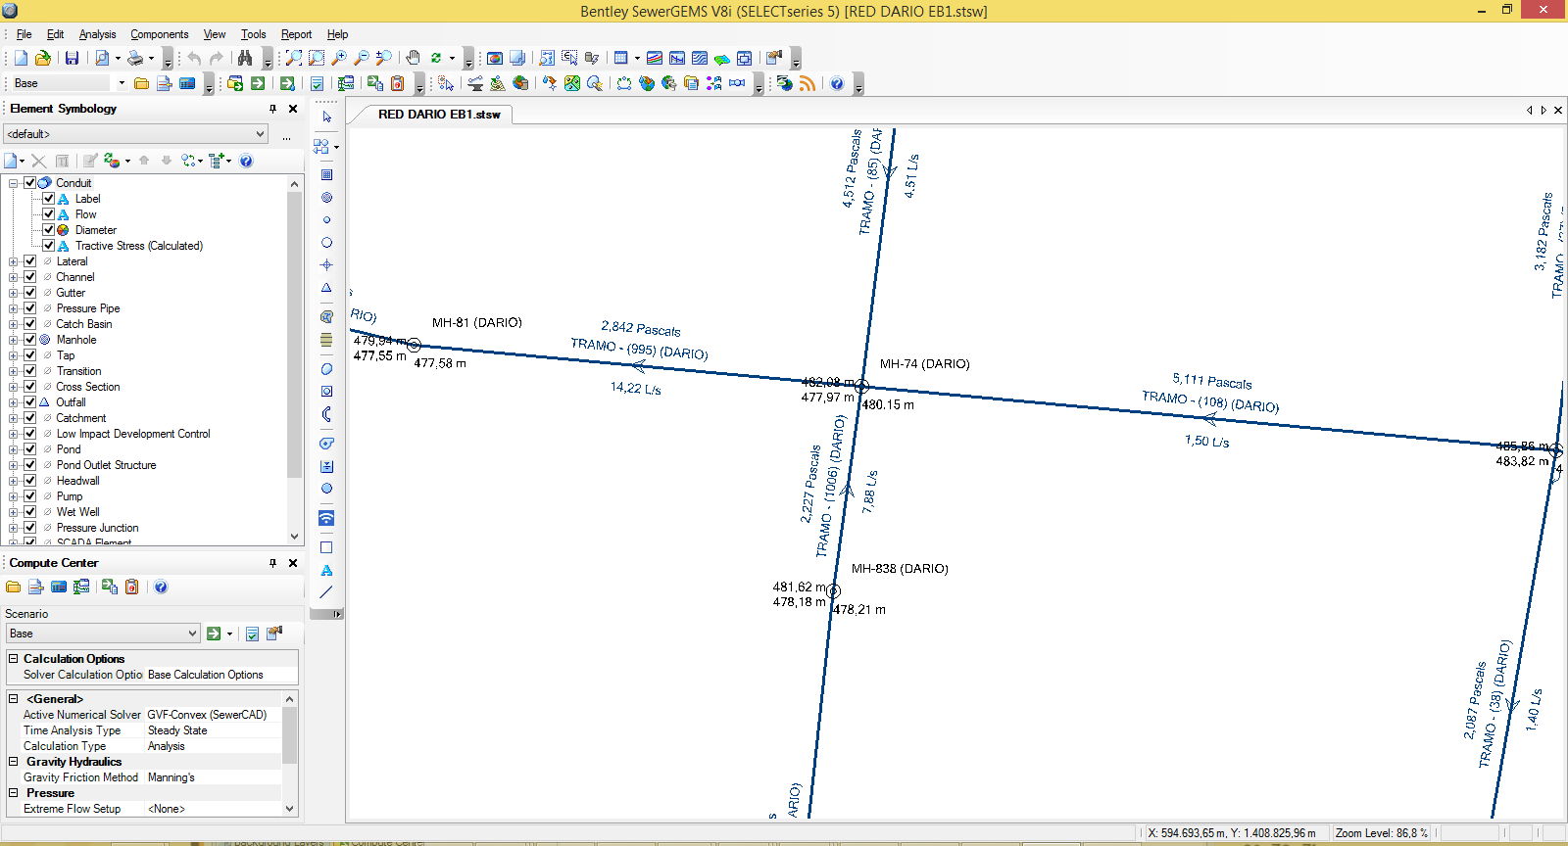This screenshot has height=846, width=1568.
Task: Click the Time Analysis Type value Steady State
Action: point(214,730)
